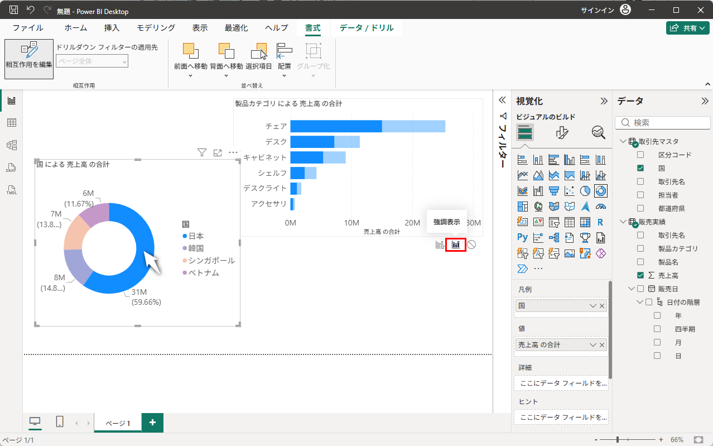
Task: Check the 製品名 field checkbox
Action: 640,262
